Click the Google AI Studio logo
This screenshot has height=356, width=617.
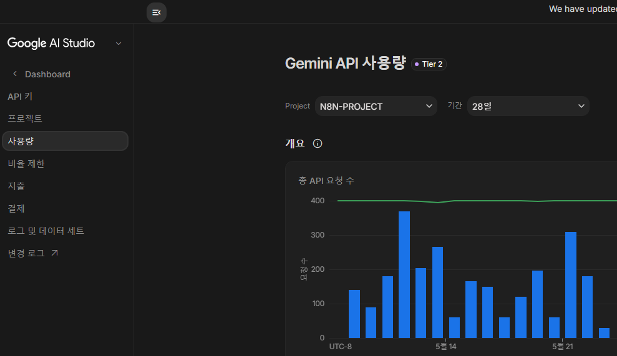point(51,43)
